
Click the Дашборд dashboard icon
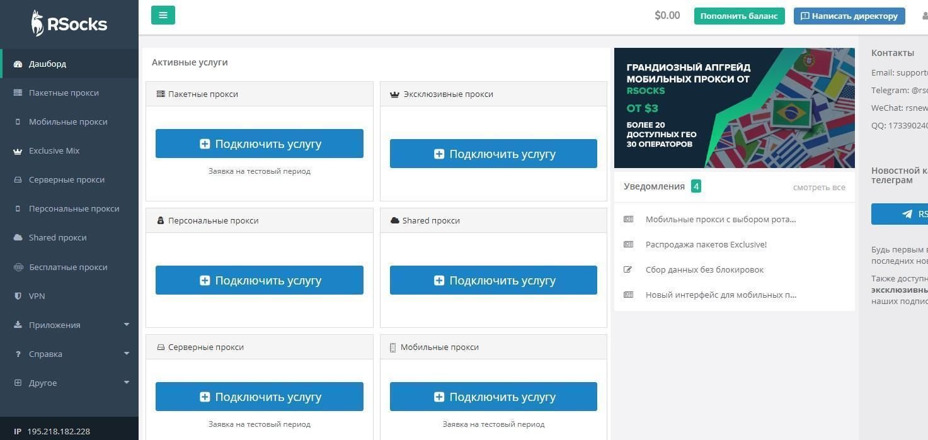18,64
